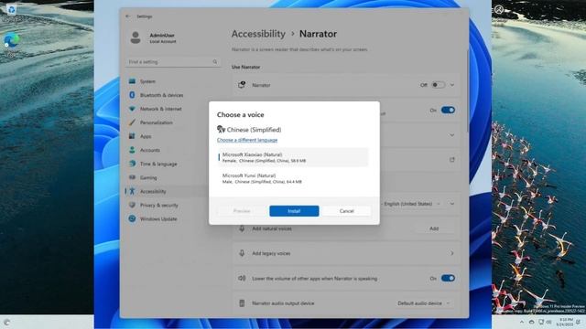This screenshot has width=586, height=329.
Task: Click the Narrator row icon
Action: [x=242, y=85]
